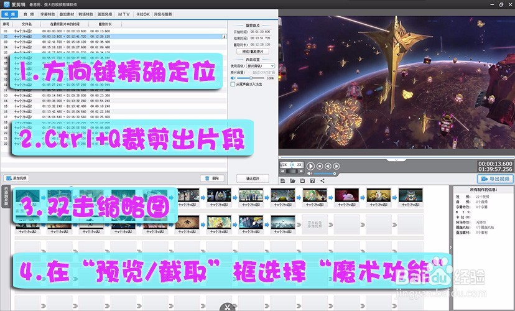Open the 使用音轨 audio track dropdown
This screenshot has height=311, width=515.
261,66
